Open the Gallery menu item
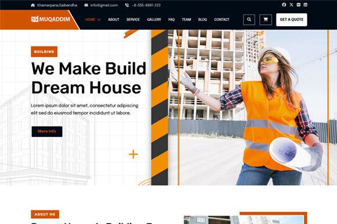The height and width of the screenshot is (224, 337). point(154,20)
